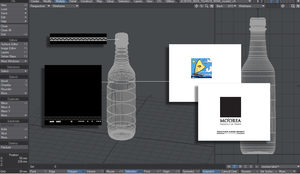This screenshot has height=174, width=300.
Task: Open the Perspective view type dropdown
Action: tap(40, 6)
